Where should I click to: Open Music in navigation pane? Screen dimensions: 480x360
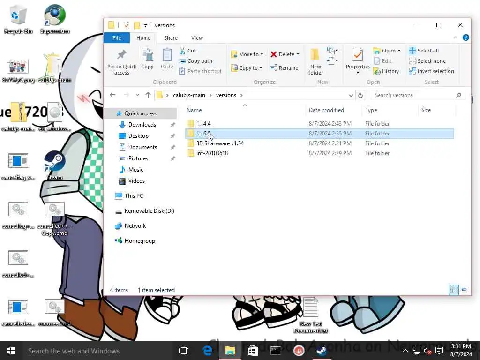click(135, 170)
